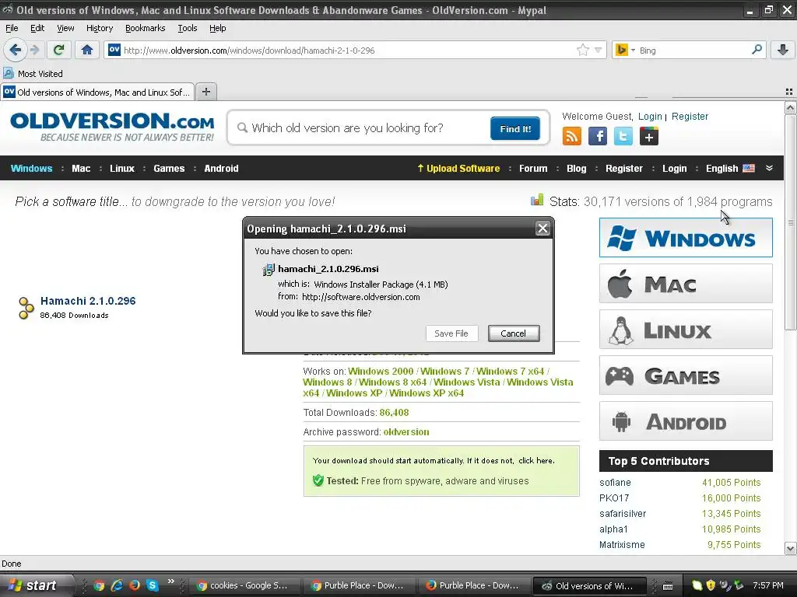Open the Windows XP start button
797x597 pixels.
[34, 585]
